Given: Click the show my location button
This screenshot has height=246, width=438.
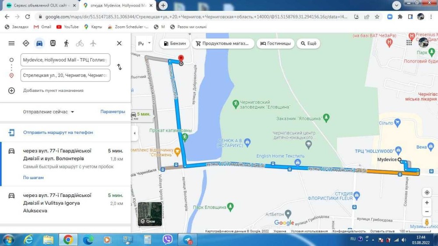Looking at the screenshot, I should point(427,193).
